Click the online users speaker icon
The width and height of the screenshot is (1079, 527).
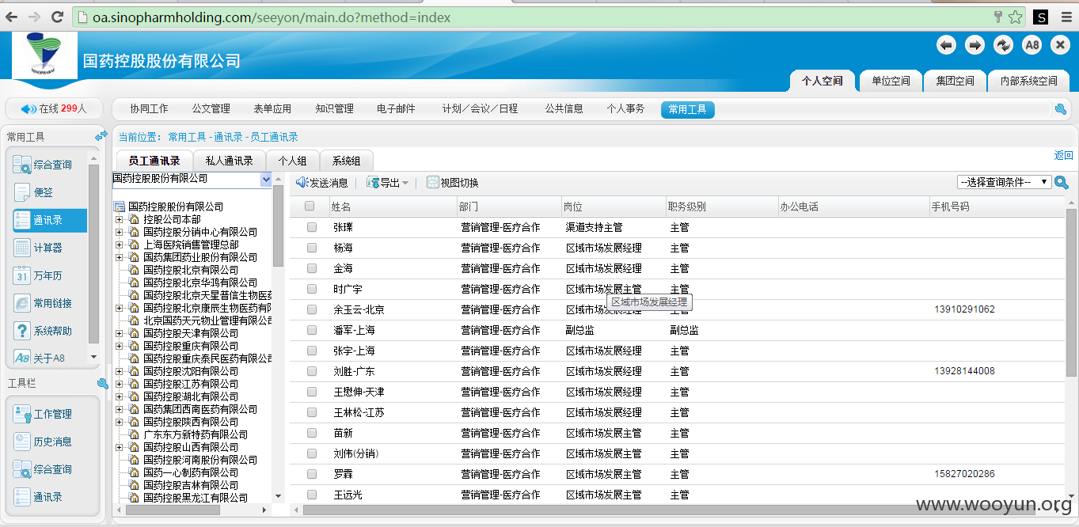[x=28, y=109]
